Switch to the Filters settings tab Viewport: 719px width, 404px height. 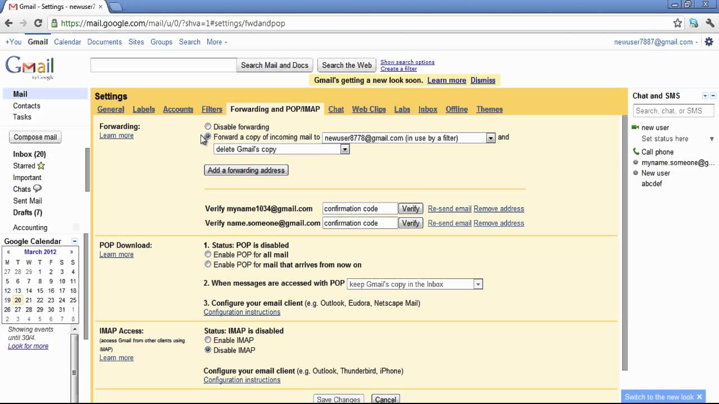(x=212, y=109)
